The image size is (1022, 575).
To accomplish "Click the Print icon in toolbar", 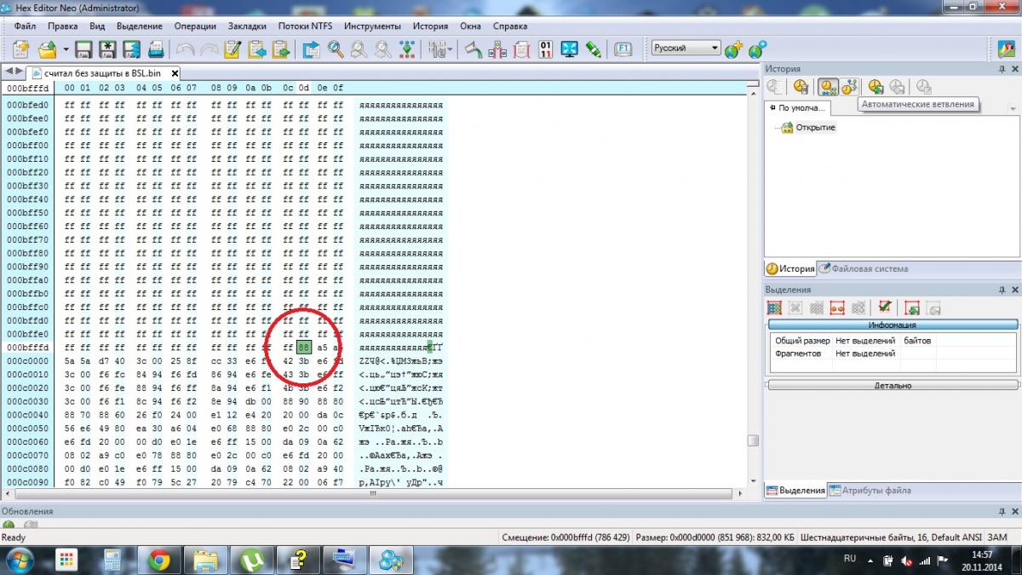I will click(x=157, y=49).
